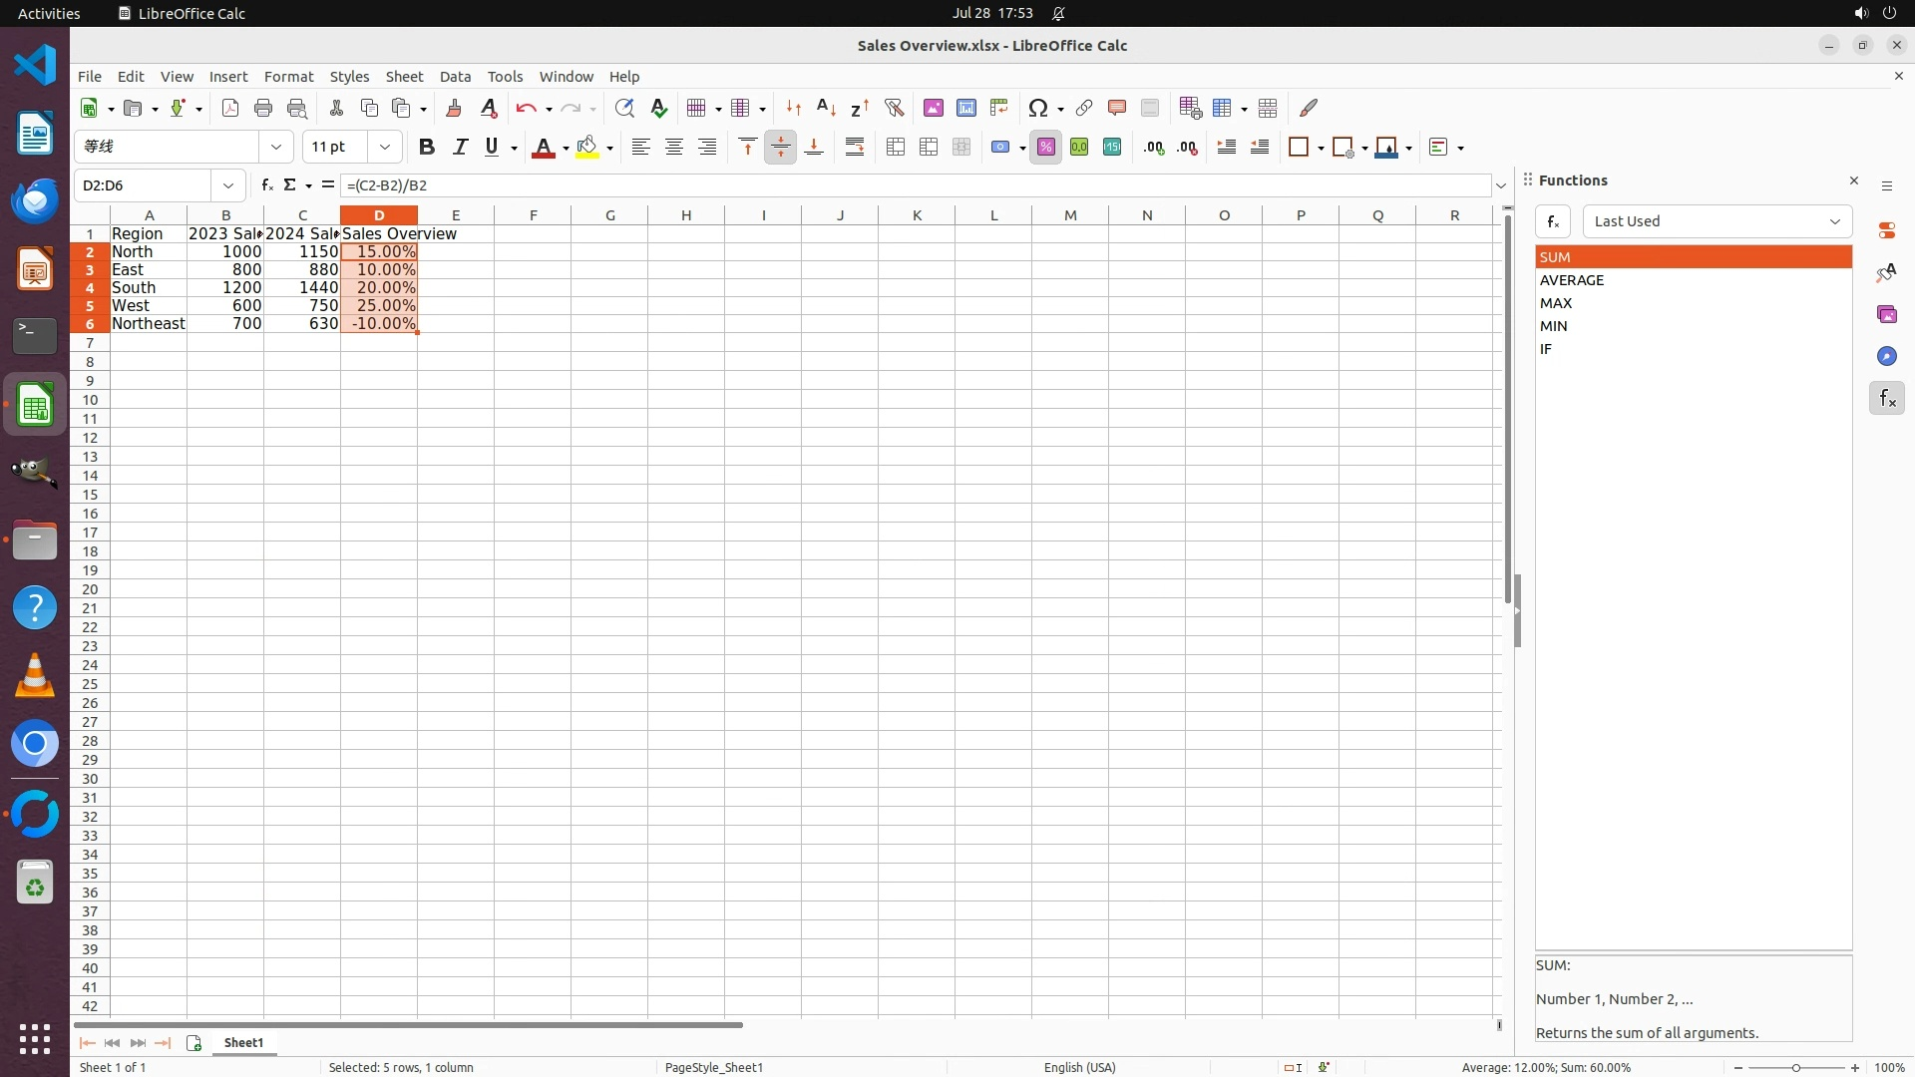This screenshot has height=1077, width=1915.
Task: Click the Sort Ascending toolbar icon
Action: pos(826,108)
